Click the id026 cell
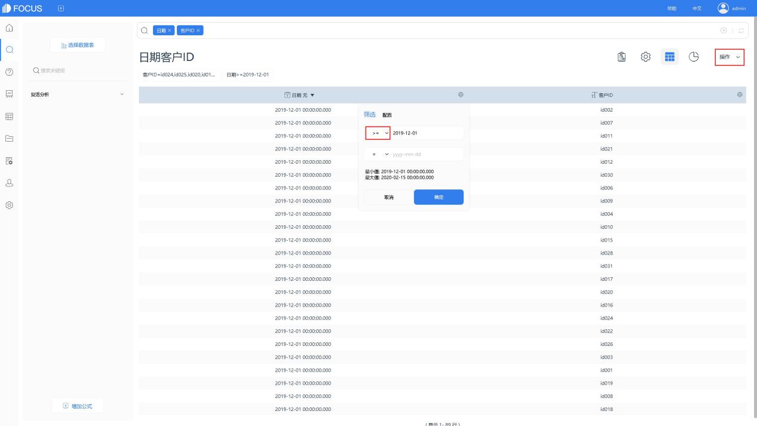 pos(606,344)
